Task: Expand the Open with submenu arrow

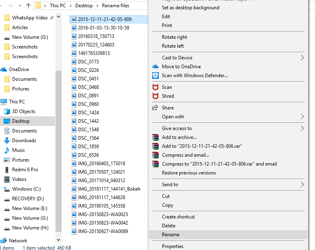Action: (x=302, y=117)
